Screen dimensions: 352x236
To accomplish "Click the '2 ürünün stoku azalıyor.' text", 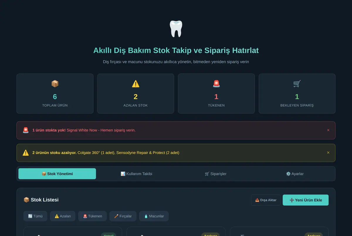I will pos(55,153).
